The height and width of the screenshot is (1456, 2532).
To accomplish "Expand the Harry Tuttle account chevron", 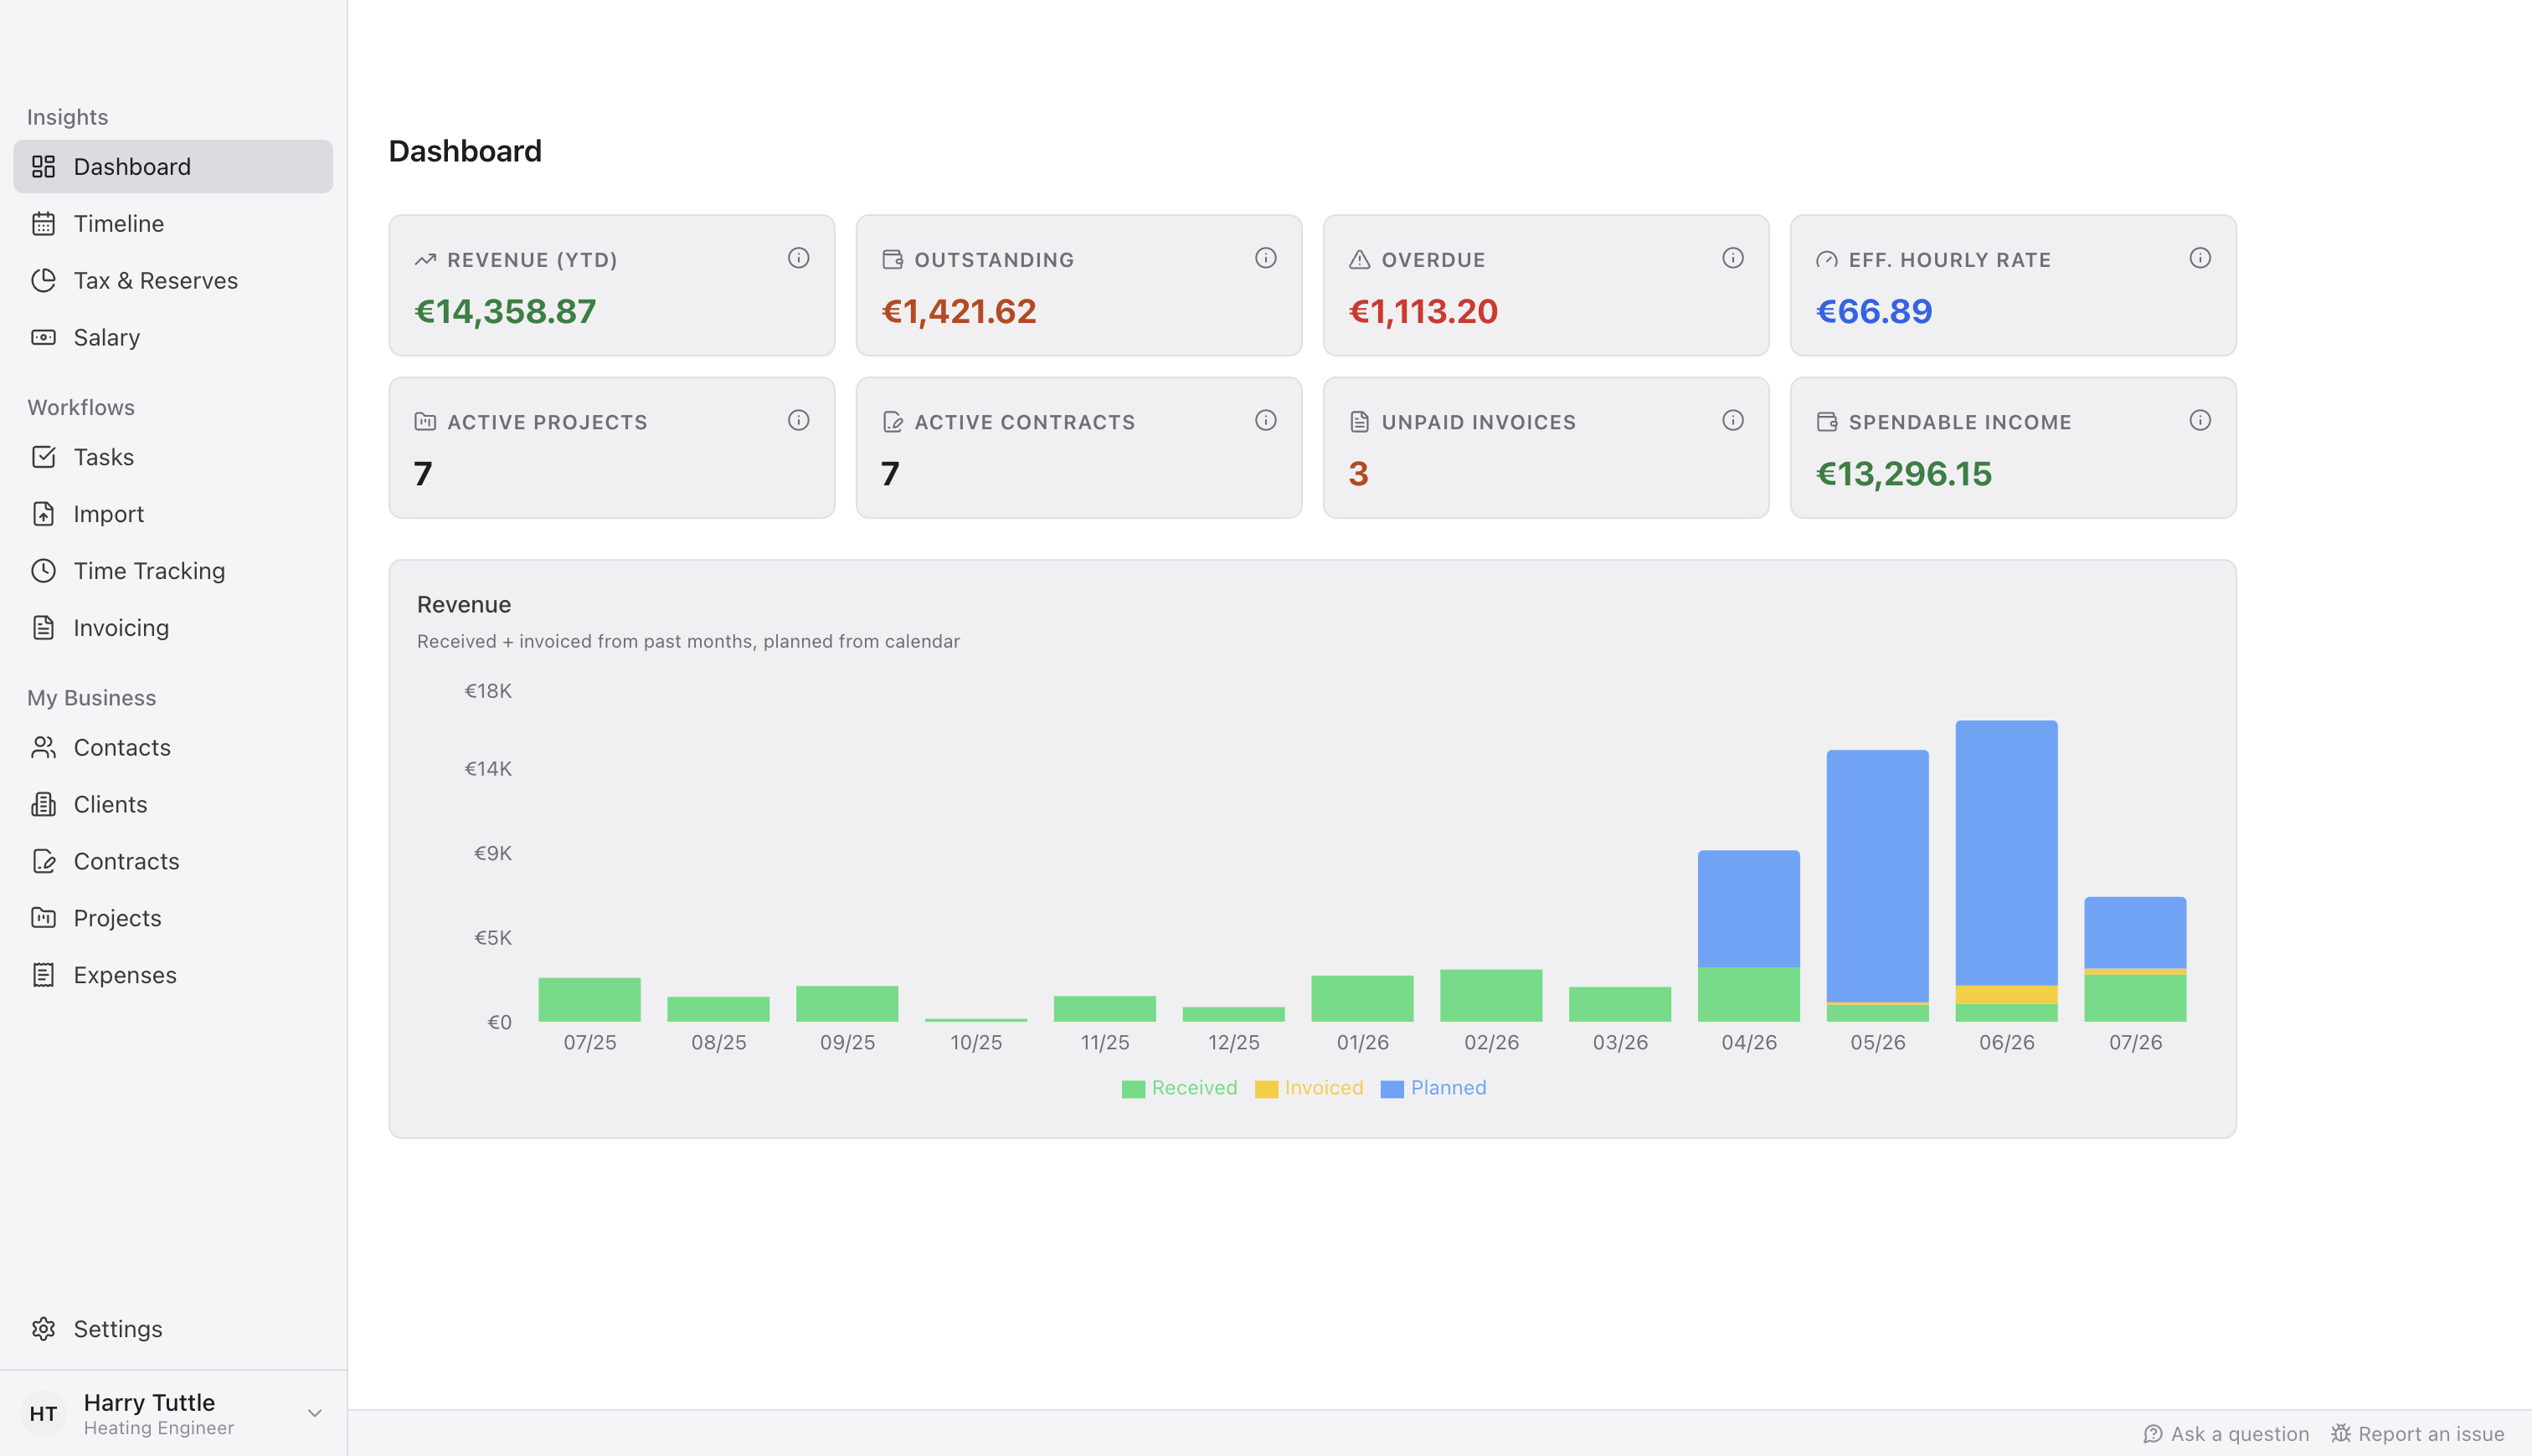I will tap(314, 1413).
